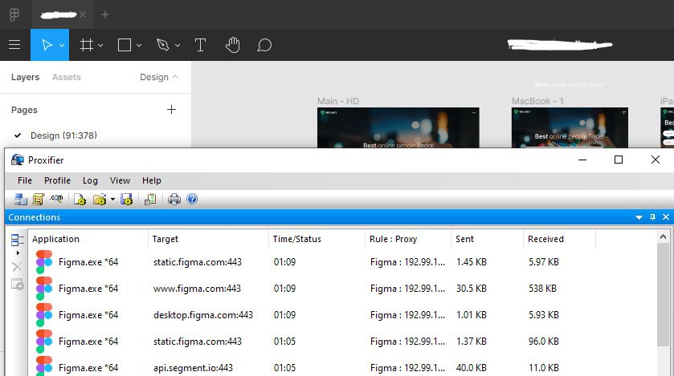Select the Rectangle shape tool
The height and width of the screenshot is (376, 674).
tap(125, 45)
